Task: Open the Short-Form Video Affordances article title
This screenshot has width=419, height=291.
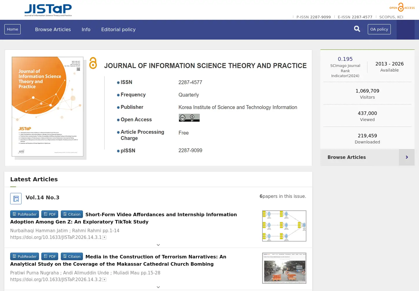Action: pos(123,218)
